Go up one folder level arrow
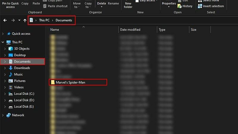The height and width of the screenshot is (134, 238). [25, 20]
